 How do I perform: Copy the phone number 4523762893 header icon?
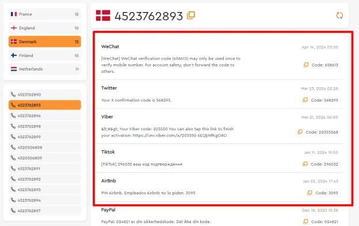[191, 15]
